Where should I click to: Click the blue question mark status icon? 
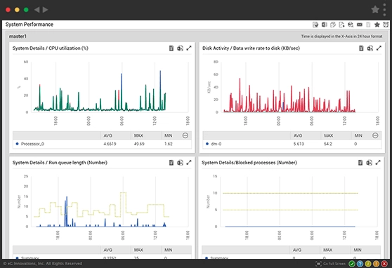point(360,264)
